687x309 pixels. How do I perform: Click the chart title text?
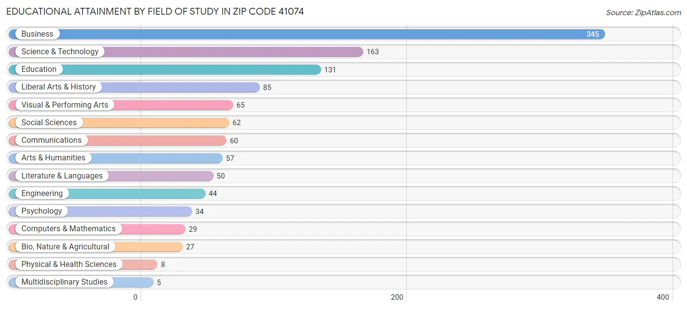(x=155, y=11)
